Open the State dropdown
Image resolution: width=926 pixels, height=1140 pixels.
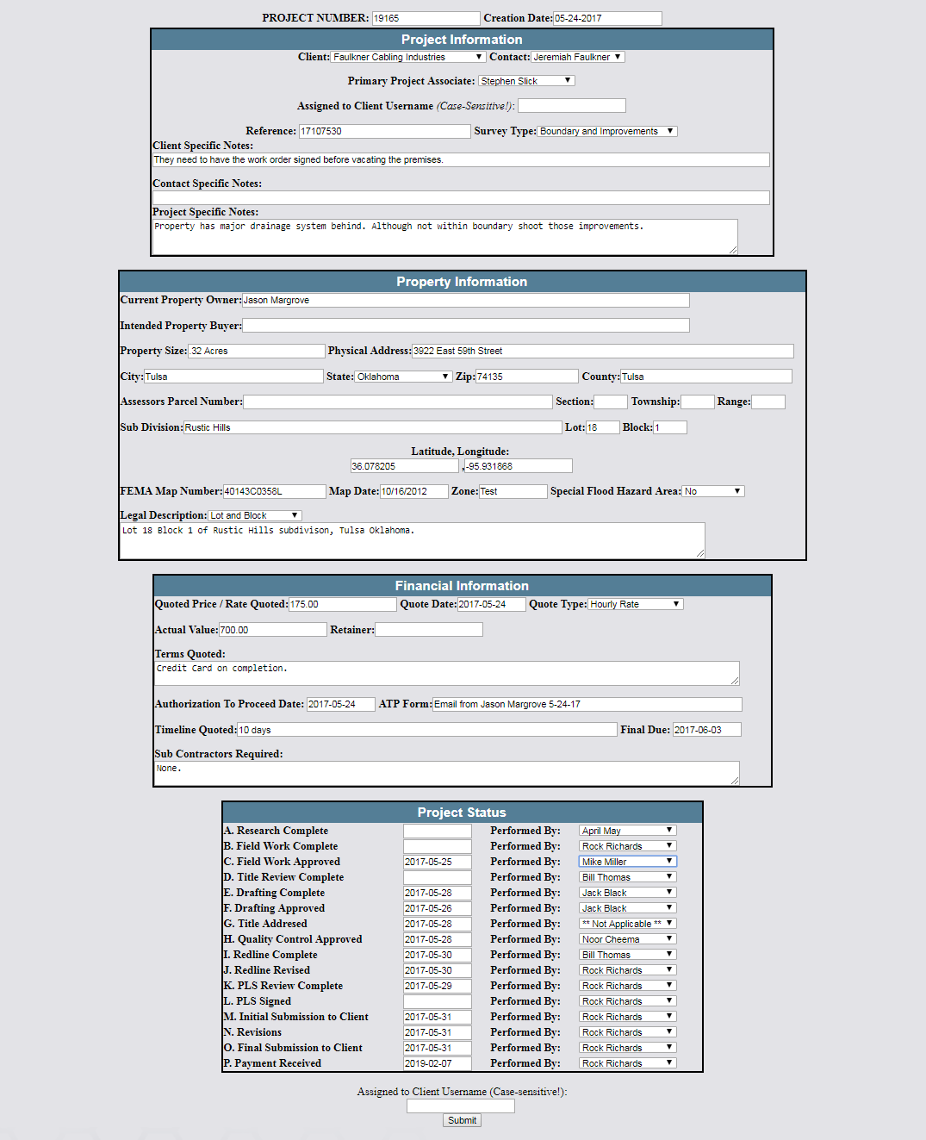click(x=403, y=377)
